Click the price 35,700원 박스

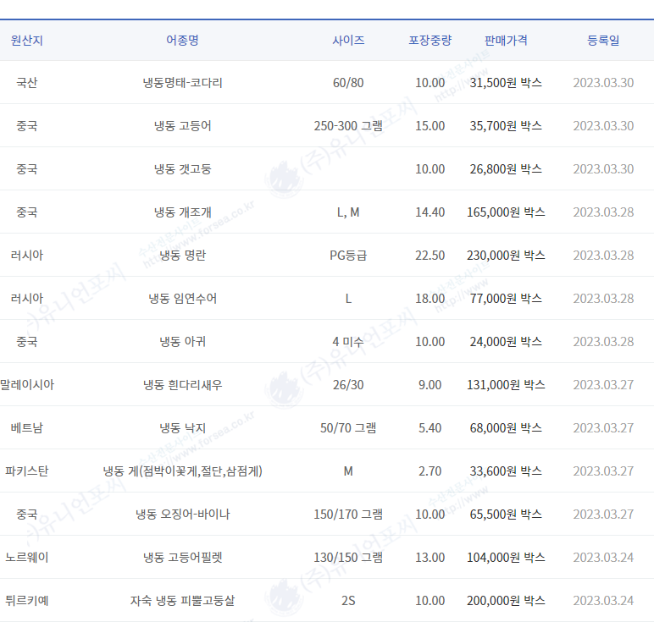pos(506,126)
